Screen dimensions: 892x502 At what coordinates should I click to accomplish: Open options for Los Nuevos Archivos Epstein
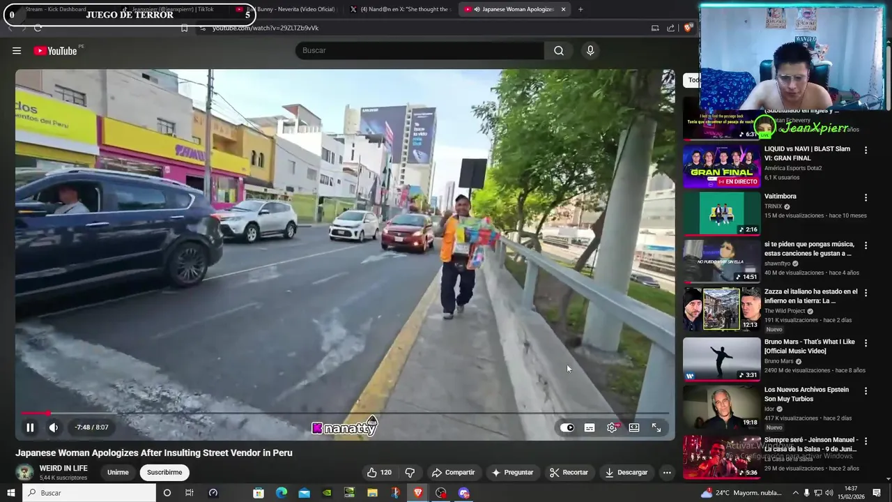click(x=866, y=391)
